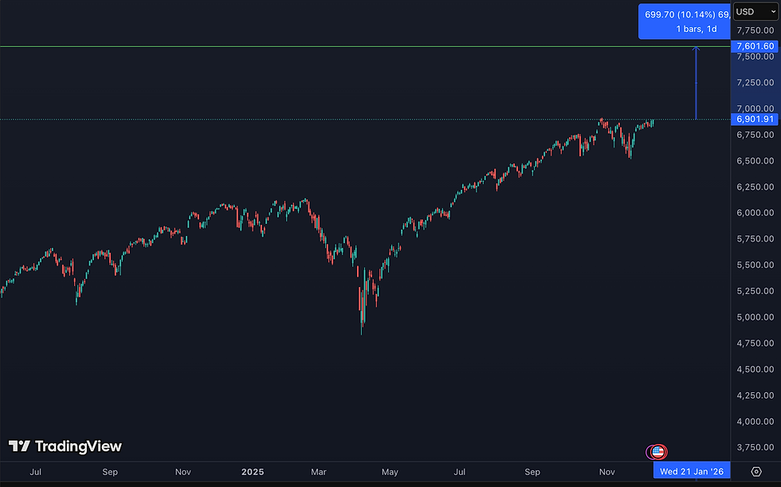The width and height of the screenshot is (781, 487).
Task: Click the 4,000.00 price scale label
Action: point(755,422)
